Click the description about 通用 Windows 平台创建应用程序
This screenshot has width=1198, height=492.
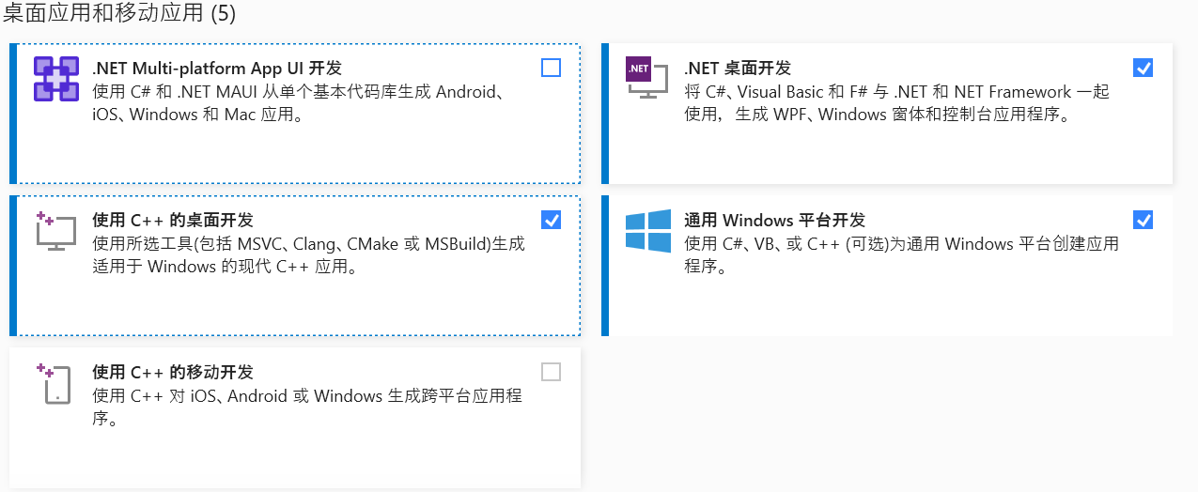click(x=902, y=255)
